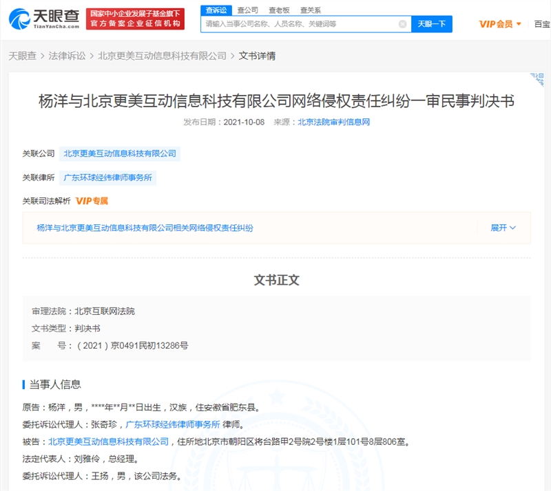Click the 审理法院：北京互联网法院 line
The width and height of the screenshot is (551, 491).
[83, 312]
